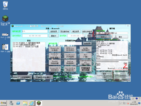Viewport: 141px width, 106px height.
Task: Click the title line in the bat code
Action: [x=105, y=44]
